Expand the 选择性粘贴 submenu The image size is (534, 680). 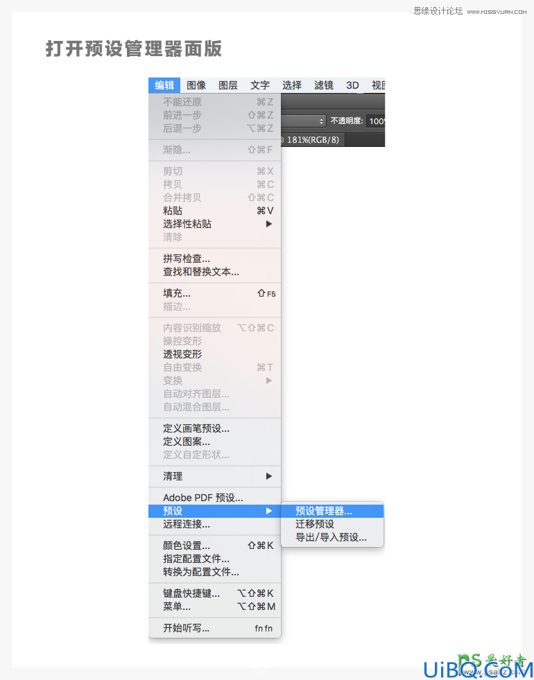[215, 224]
